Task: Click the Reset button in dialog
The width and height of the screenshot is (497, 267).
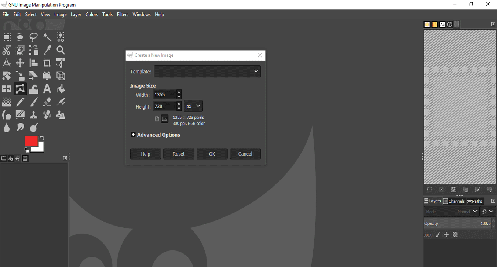Action: 179,154
